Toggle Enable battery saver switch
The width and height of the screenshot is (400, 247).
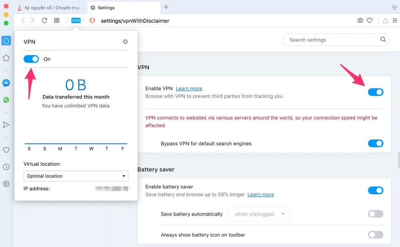click(x=375, y=190)
